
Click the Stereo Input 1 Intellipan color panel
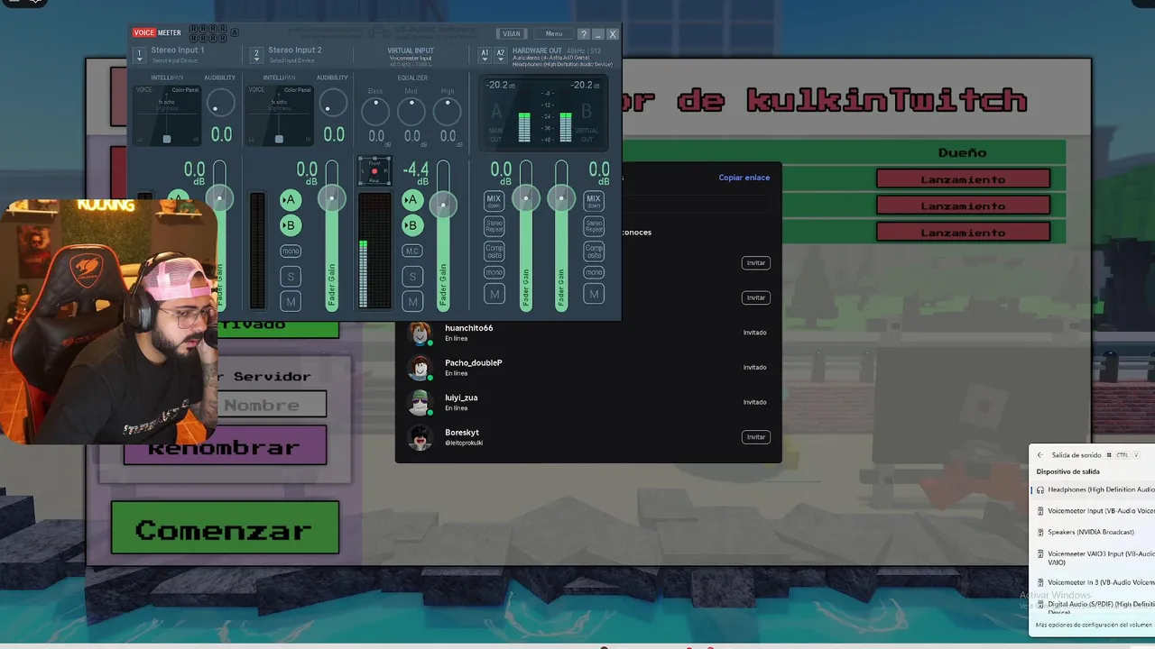click(x=167, y=115)
